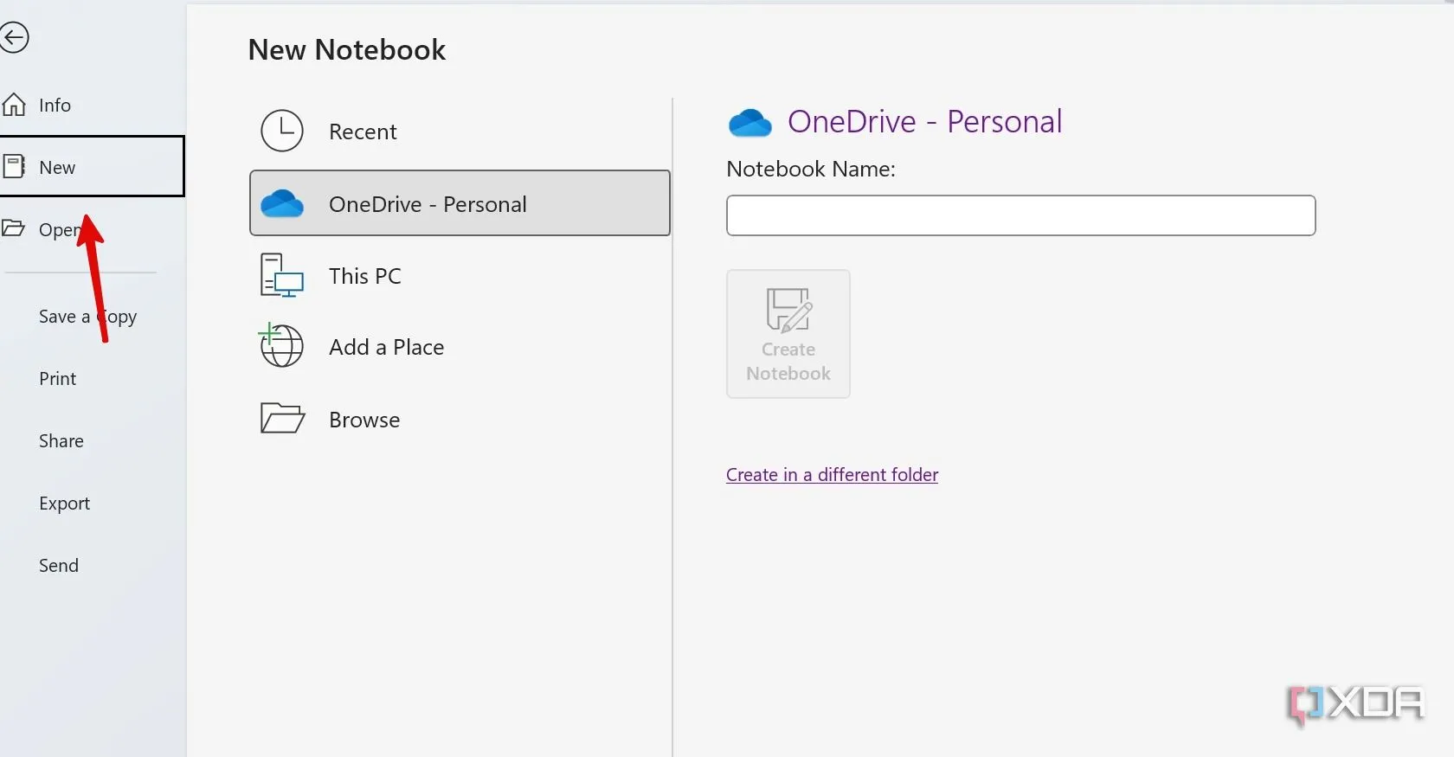Open the Save a Copy menu item

pyautogui.click(x=87, y=317)
